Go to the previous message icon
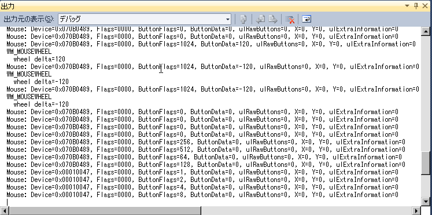The height and width of the screenshot is (215, 432). click(x=260, y=19)
